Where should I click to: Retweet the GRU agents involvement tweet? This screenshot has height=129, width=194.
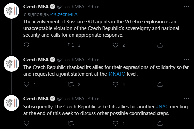tap(71, 45)
